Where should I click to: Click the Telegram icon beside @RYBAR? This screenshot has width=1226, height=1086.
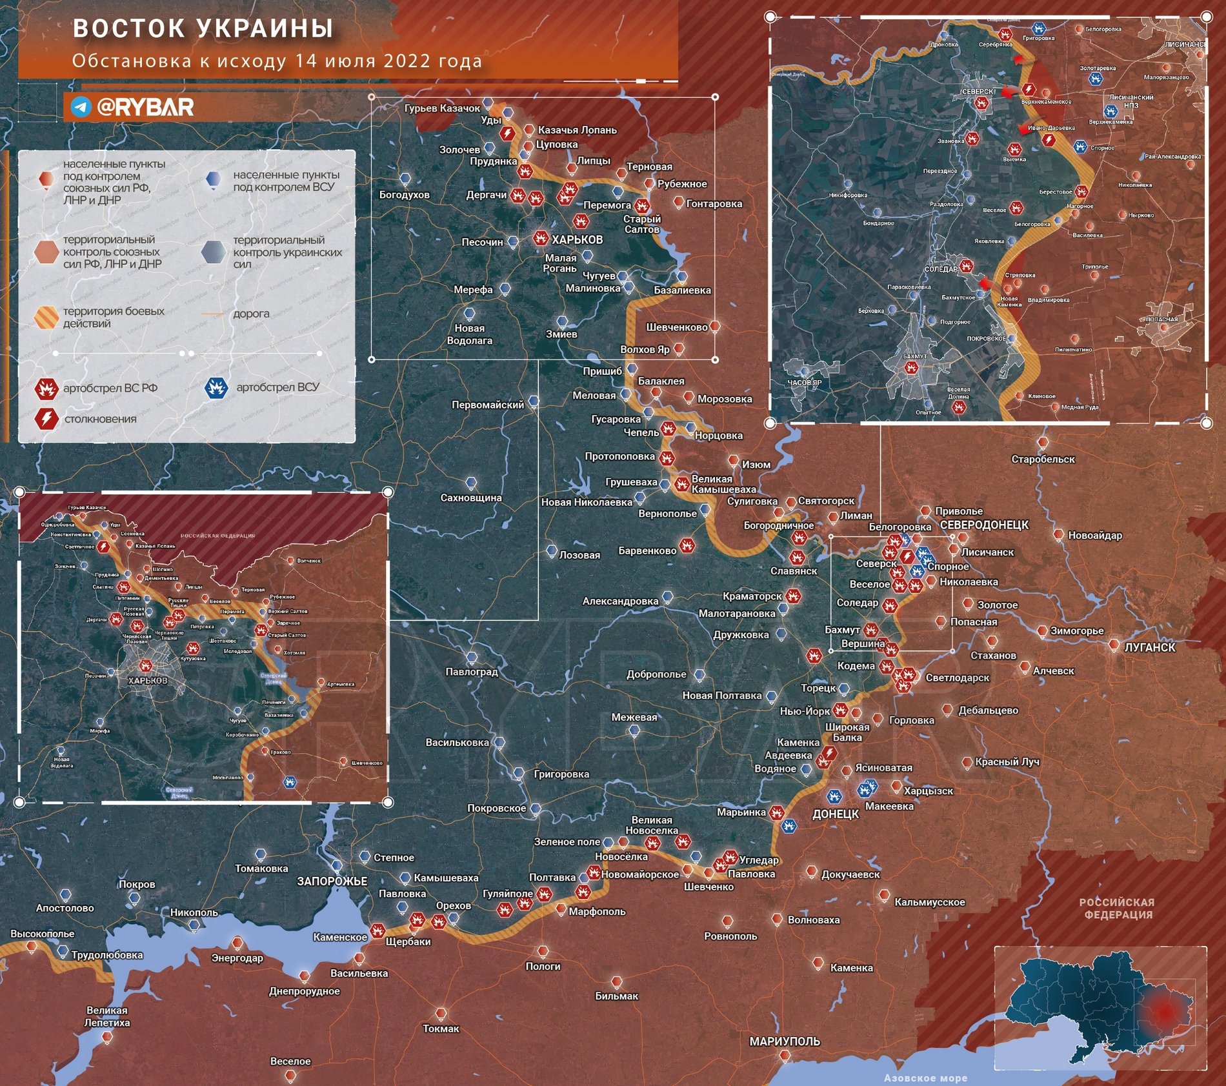[x=81, y=107]
